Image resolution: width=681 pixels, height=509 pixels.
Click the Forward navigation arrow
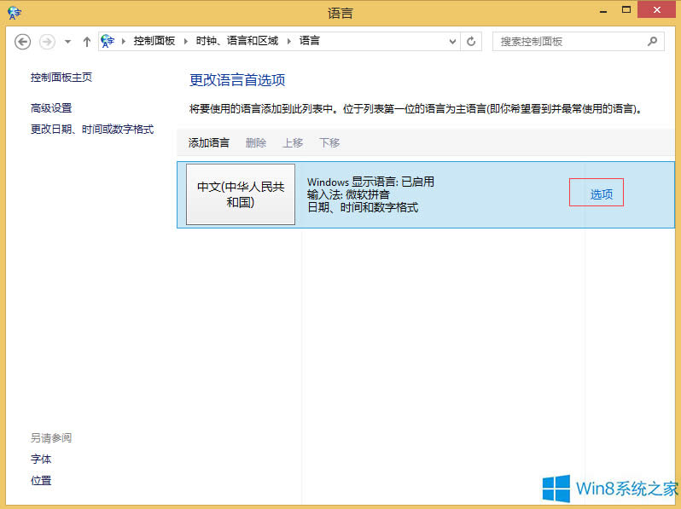tap(47, 42)
